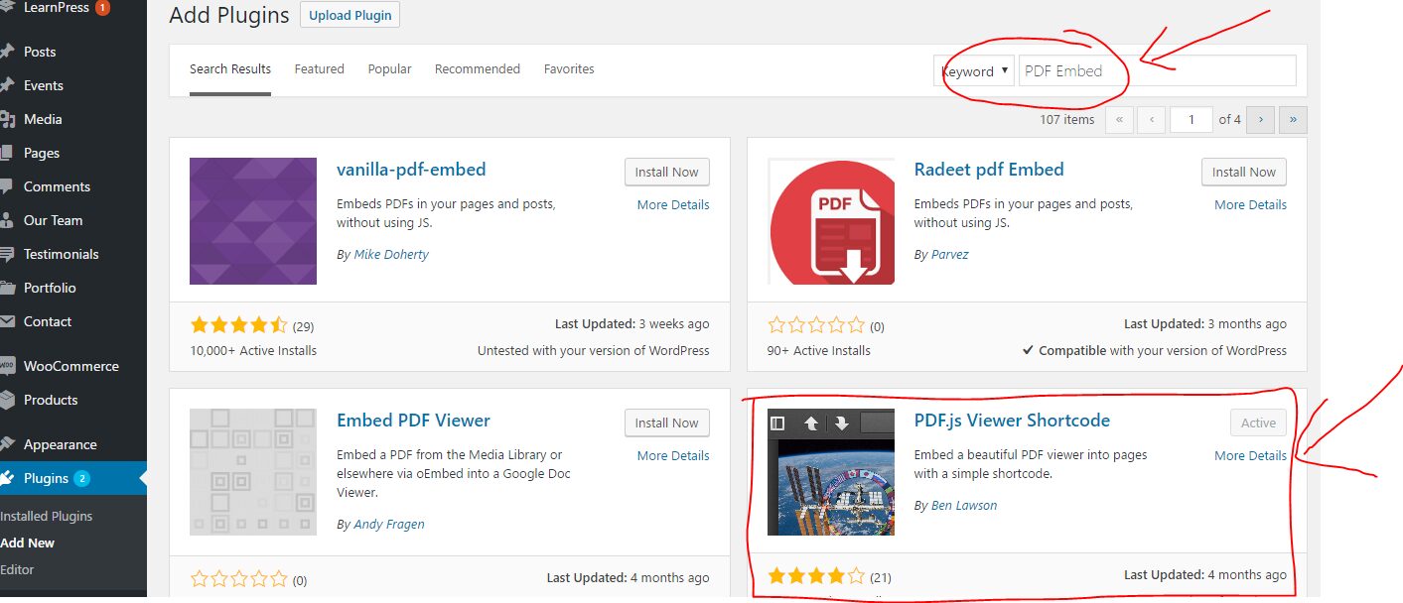This screenshot has height=603, width=1403.
Task: Switch to the Featured tab
Action: tap(320, 69)
